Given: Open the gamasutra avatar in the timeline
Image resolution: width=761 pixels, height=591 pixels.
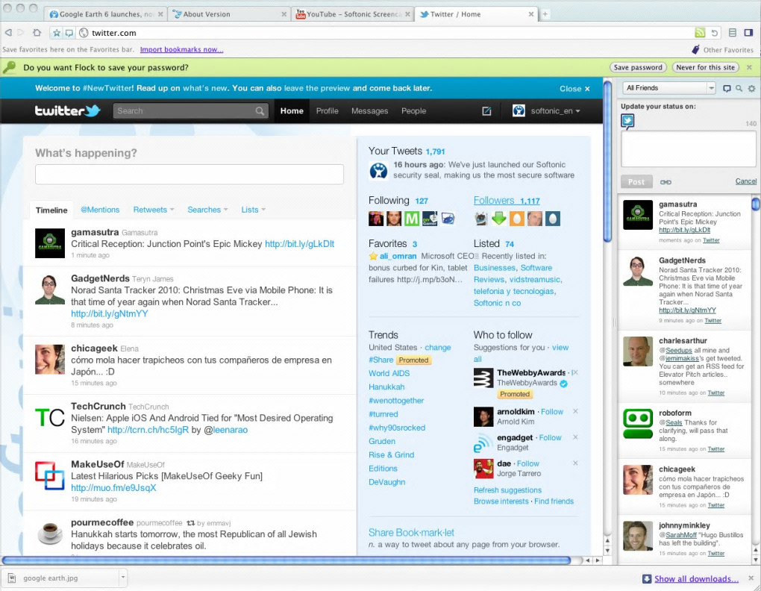Looking at the screenshot, I should [50, 243].
